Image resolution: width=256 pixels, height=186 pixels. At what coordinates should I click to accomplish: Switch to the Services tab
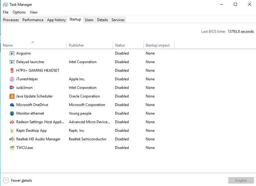(118, 20)
